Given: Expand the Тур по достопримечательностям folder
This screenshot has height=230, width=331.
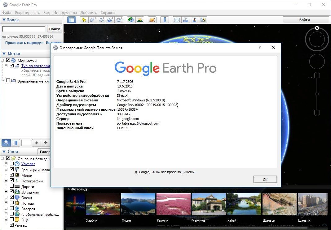Looking at the screenshot, I should (x=6, y=66).
